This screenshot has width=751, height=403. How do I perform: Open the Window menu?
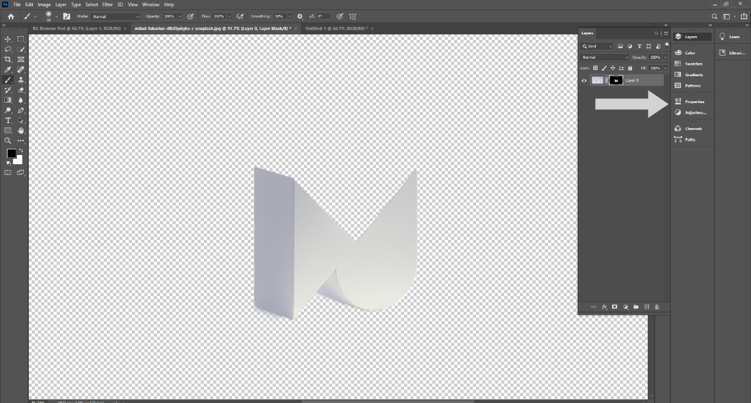151,4
